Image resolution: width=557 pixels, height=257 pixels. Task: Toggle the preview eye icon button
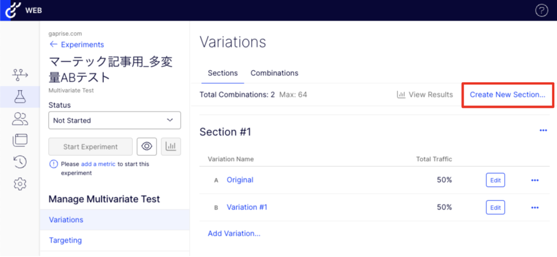(x=146, y=146)
